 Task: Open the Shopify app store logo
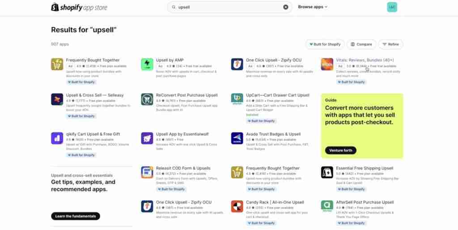pos(79,7)
